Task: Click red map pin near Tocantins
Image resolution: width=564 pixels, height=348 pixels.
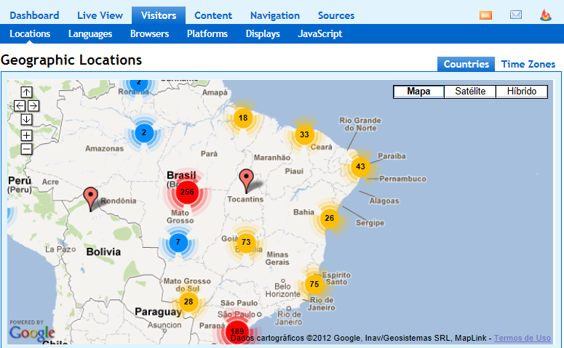Action: pyautogui.click(x=247, y=179)
